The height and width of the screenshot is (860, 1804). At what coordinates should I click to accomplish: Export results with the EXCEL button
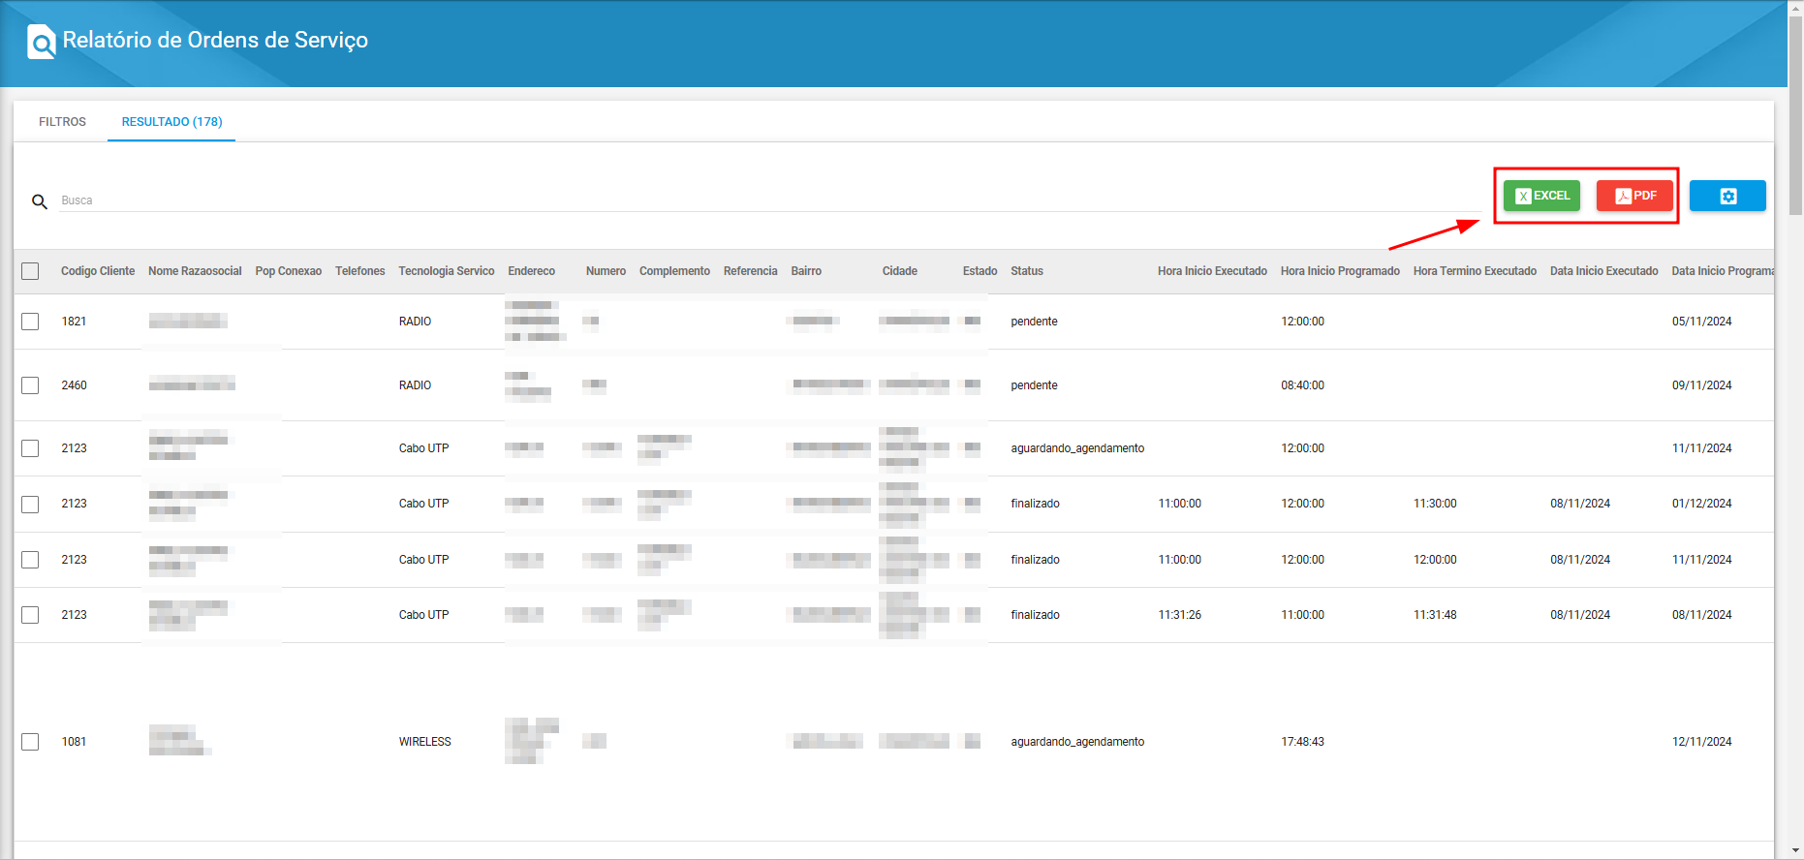click(1541, 196)
